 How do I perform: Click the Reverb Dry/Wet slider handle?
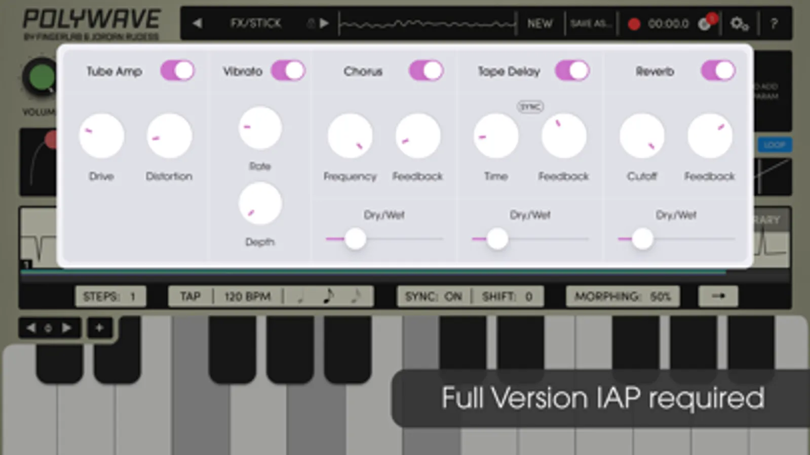[x=642, y=239]
